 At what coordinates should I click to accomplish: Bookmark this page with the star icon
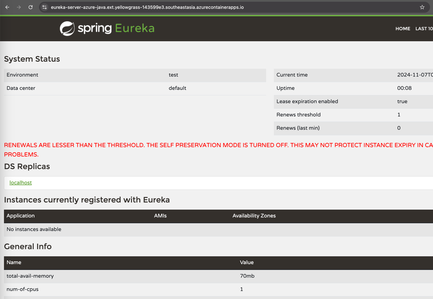[422, 7]
